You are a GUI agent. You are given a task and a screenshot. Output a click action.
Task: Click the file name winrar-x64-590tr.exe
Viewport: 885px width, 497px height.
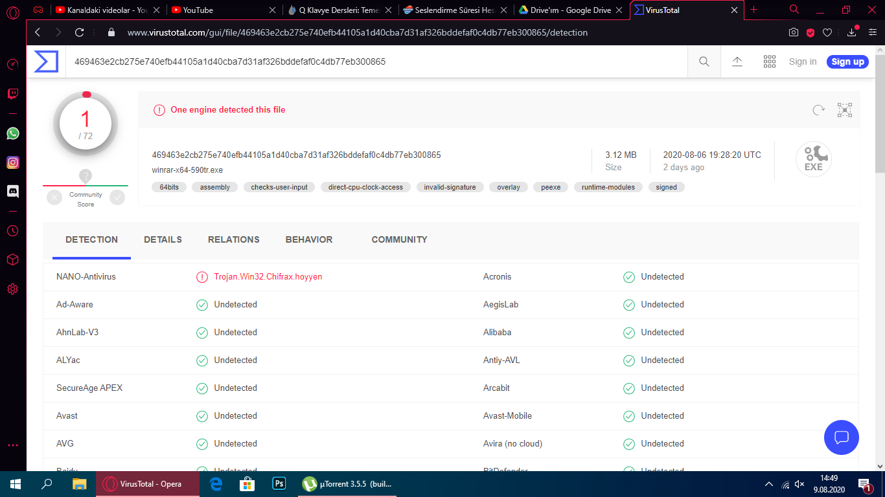pos(187,170)
